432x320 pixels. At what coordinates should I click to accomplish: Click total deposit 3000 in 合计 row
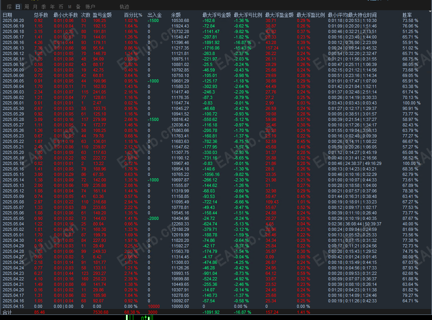152,312
